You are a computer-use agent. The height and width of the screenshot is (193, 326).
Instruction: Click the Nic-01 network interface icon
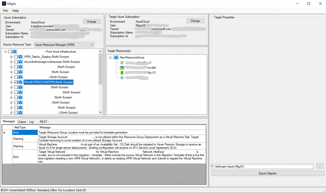[122, 73]
